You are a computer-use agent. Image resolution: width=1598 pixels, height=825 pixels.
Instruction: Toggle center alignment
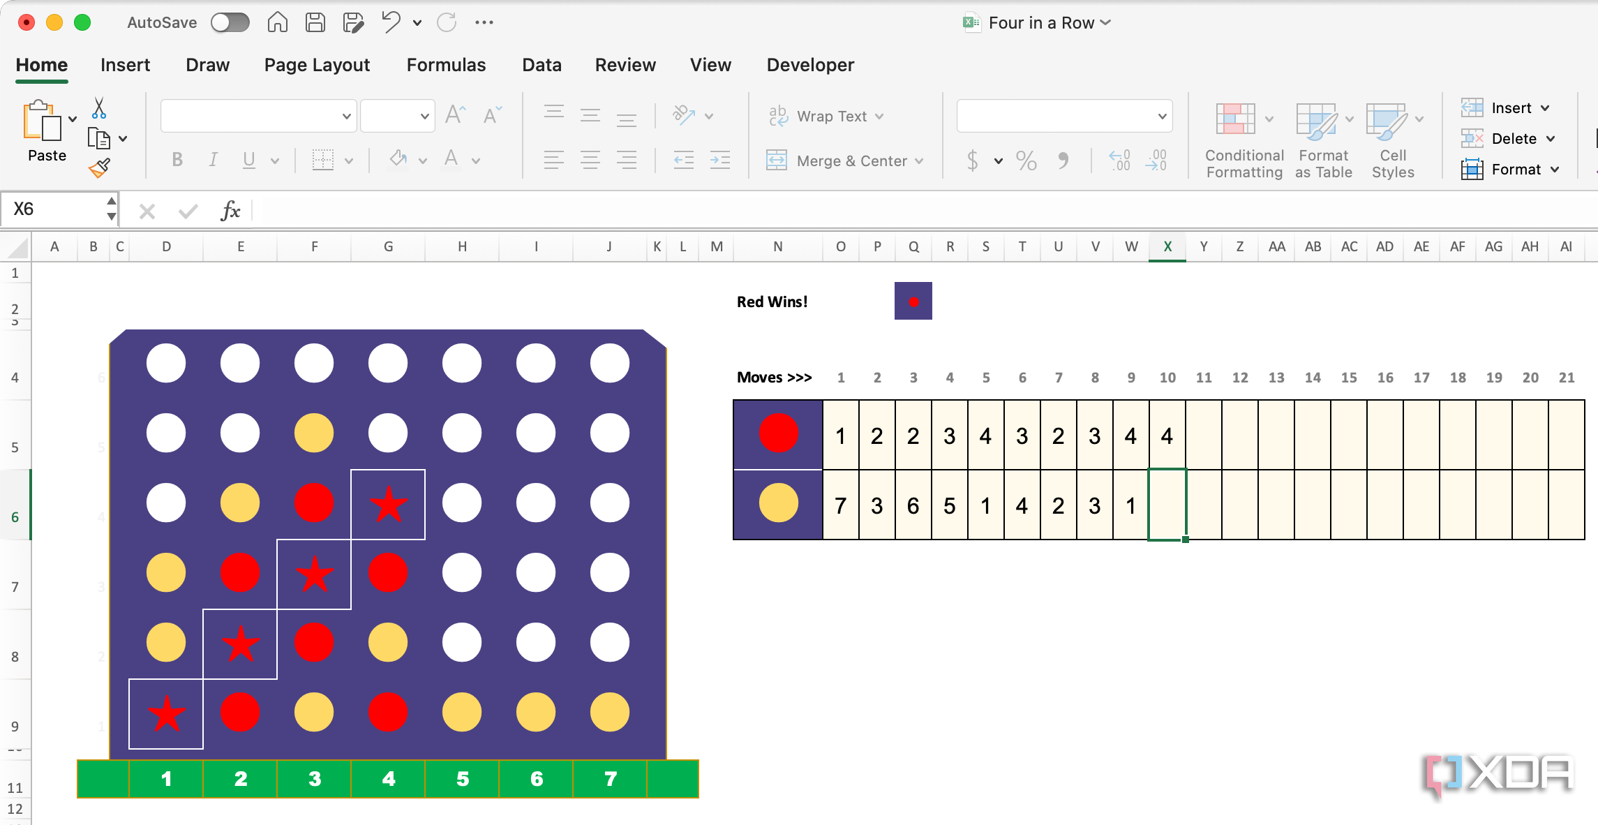point(590,160)
